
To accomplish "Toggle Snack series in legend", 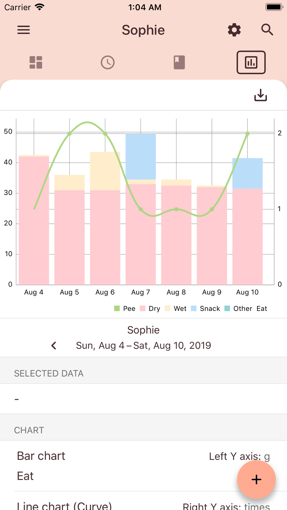I will pos(205,309).
